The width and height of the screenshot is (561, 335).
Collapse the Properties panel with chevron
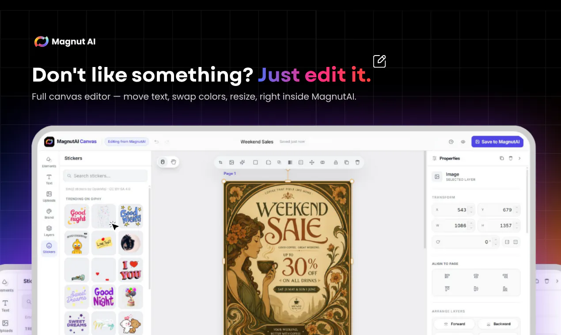(519, 158)
